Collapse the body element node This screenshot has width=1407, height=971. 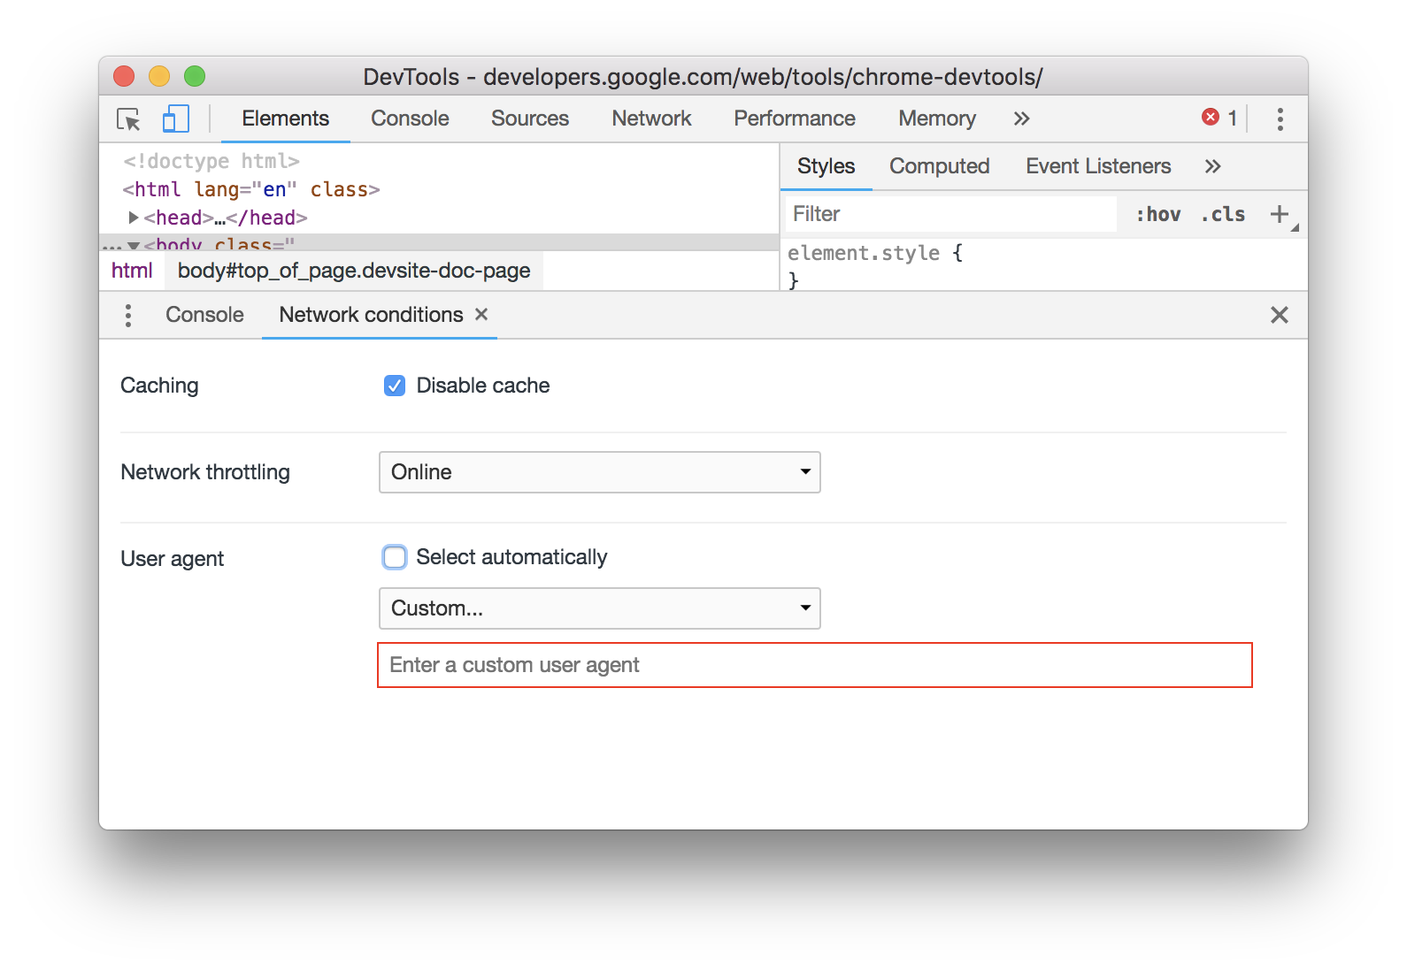(x=134, y=245)
